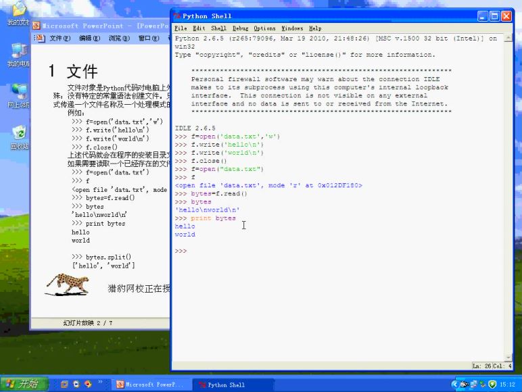Click the IDLE 2.6.5 text line
The width and height of the screenshot is (522, 392).
[195, 128]
